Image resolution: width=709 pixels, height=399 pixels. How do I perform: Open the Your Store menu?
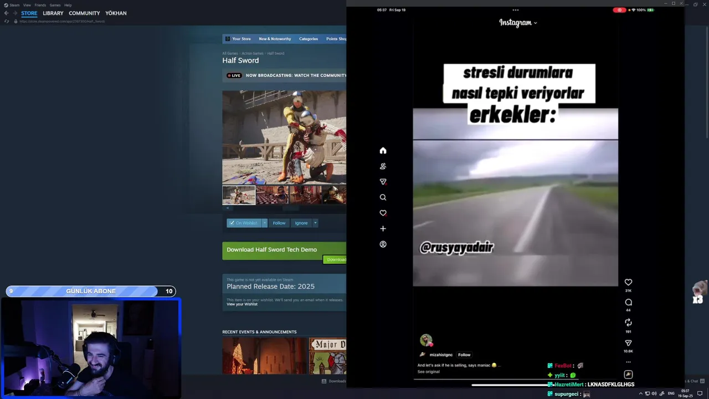click(242, 39)
